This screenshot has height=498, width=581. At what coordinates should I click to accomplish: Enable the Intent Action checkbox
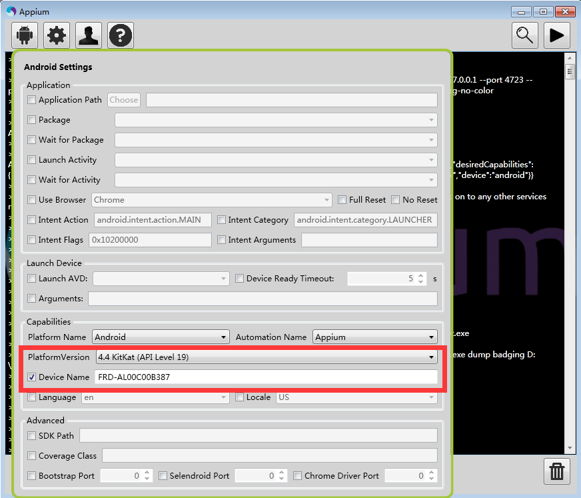32,220
